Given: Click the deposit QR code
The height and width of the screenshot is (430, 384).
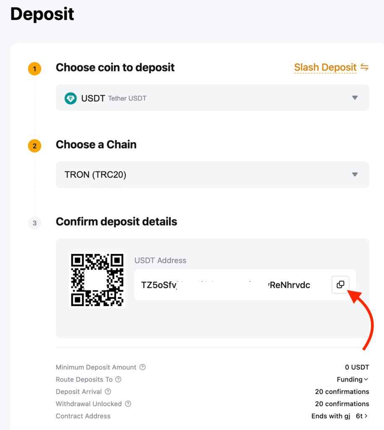Looking at the screenshot, I should [x=97, y=280].
